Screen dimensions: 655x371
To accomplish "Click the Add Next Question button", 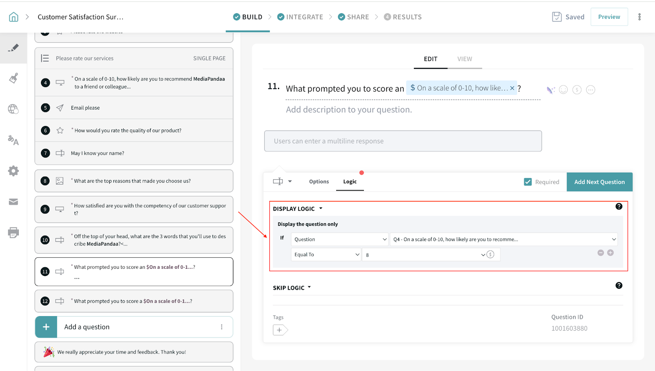I will point(599,182).
